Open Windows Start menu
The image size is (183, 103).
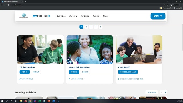2,101
